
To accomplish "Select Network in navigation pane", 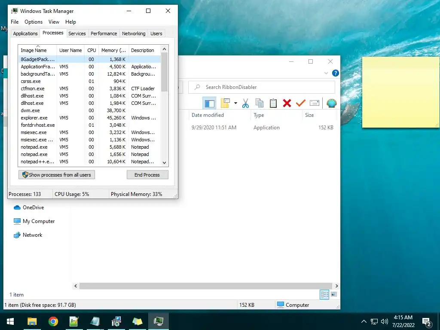I will click(28, 235).
